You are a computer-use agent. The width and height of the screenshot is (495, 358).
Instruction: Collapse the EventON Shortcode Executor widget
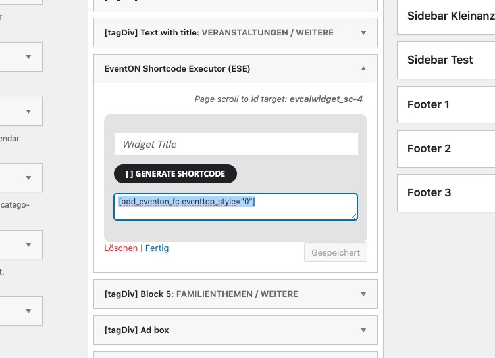(x=363, y=69)
